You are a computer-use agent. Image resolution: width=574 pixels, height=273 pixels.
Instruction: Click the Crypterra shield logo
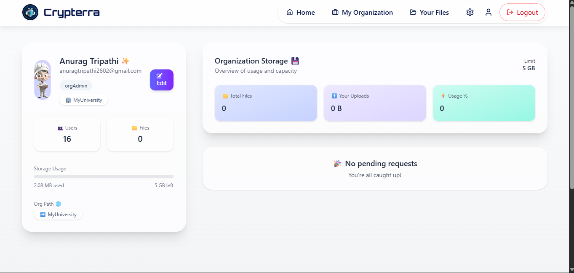pos(30,12)
